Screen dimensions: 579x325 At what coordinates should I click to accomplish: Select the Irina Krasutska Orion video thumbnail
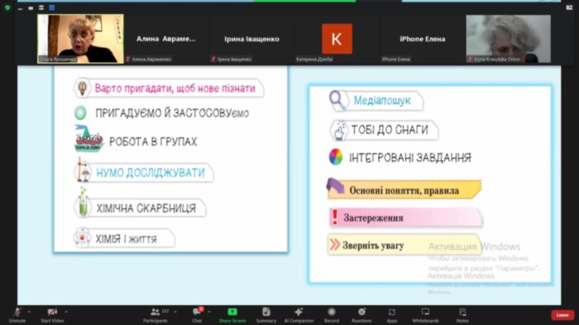pyautogui.click(x=508, y=39)
